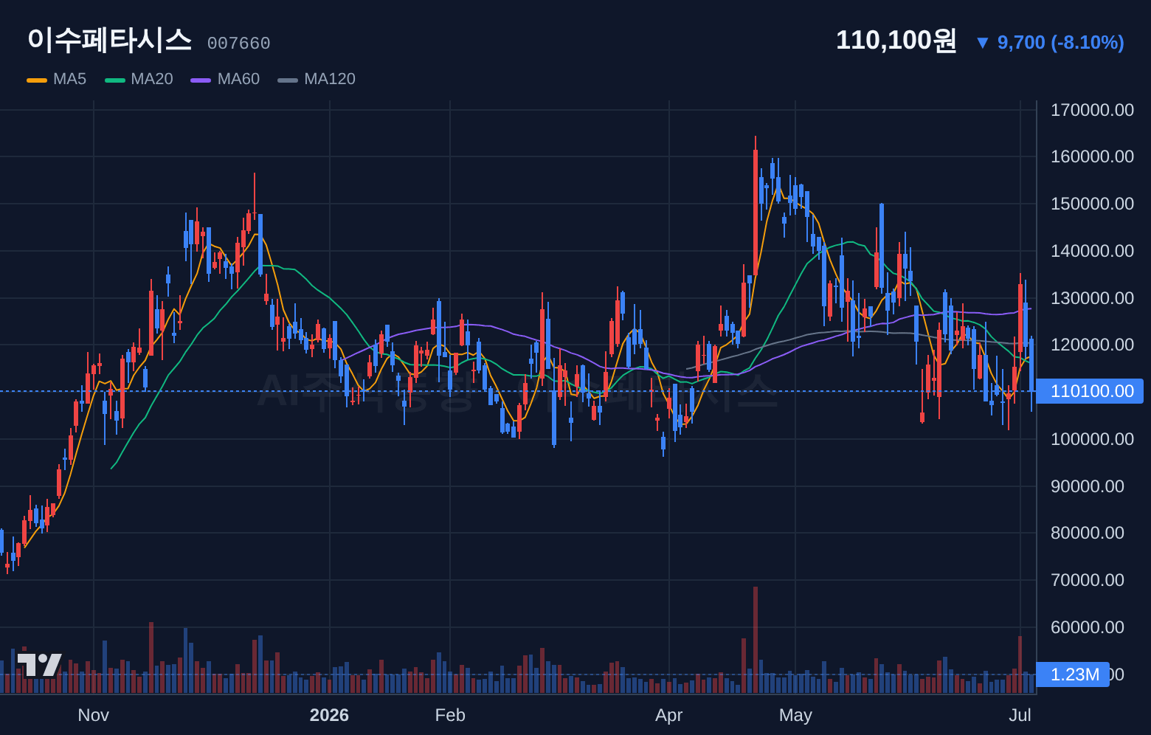This screenshot has width=1151, height=735.
Task: Click the 1.23M volume axis tag
Action: (1073, 674)
